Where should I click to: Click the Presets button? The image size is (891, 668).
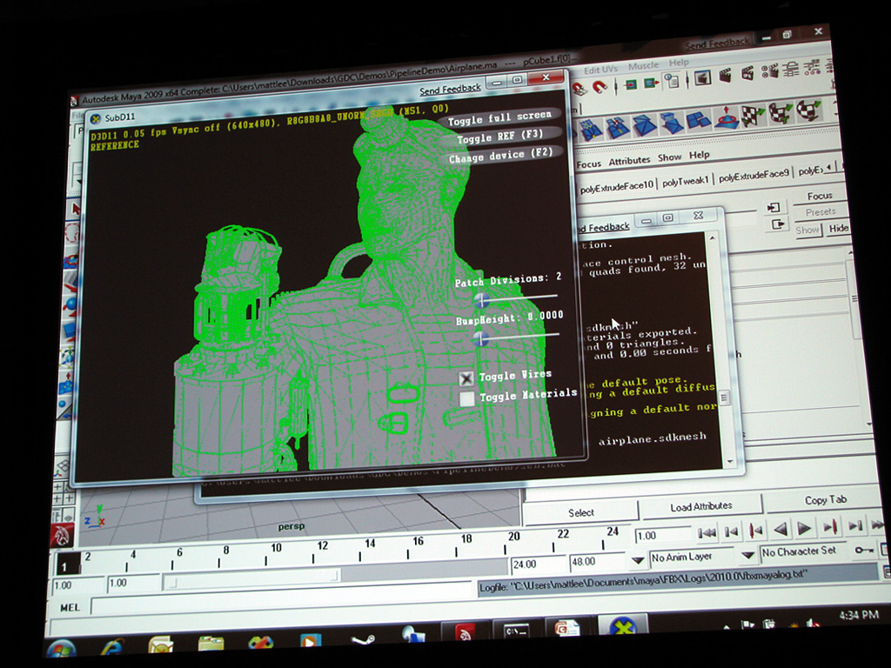(821, 212)
